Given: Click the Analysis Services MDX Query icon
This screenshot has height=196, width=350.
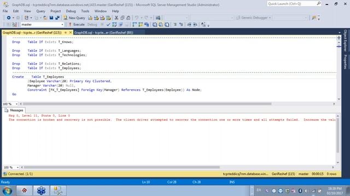Looking at the screenshot, I should [96, 18].
